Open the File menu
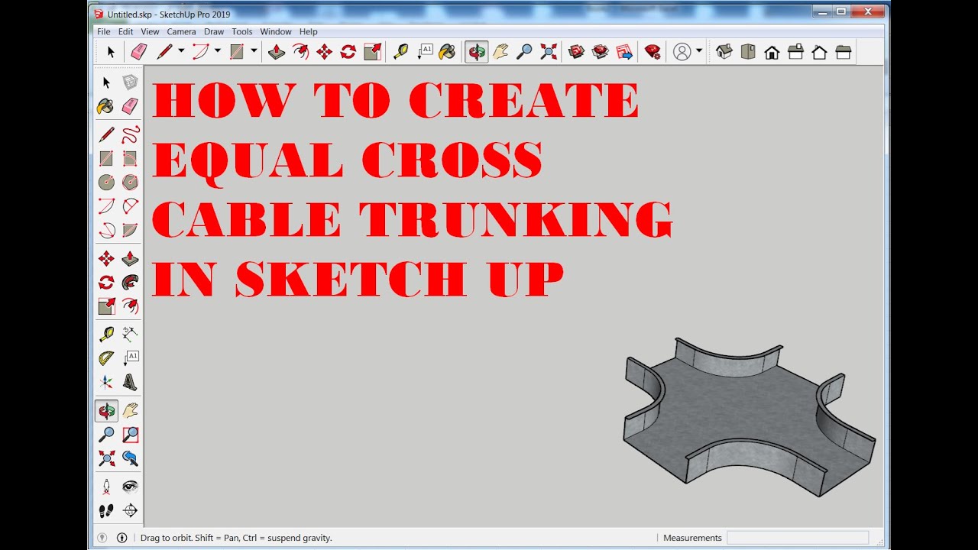Image resolution: width=978 pixels, height=550 pixels. (x=103, y=32)
